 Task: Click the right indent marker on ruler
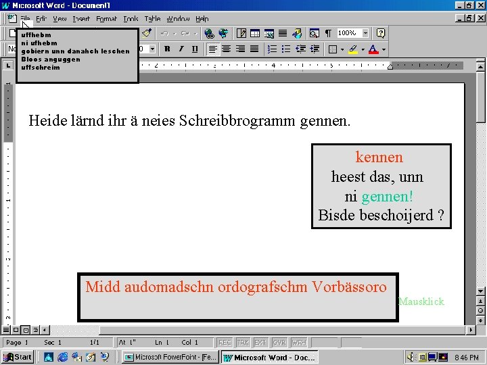pos(390,67)
